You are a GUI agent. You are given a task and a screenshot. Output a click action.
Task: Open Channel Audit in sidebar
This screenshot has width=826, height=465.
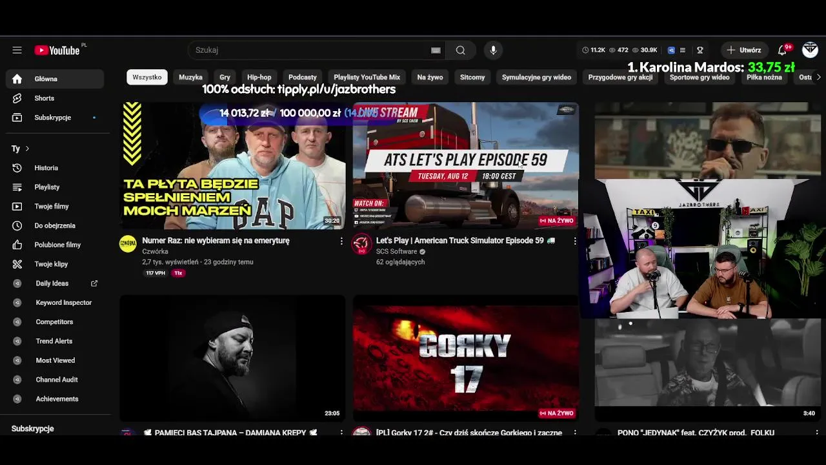(55, 380)
